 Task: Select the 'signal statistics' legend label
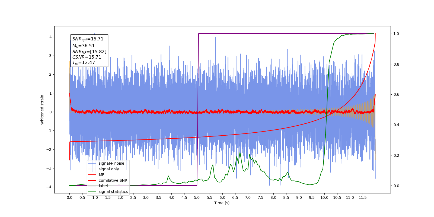(113, 192)
